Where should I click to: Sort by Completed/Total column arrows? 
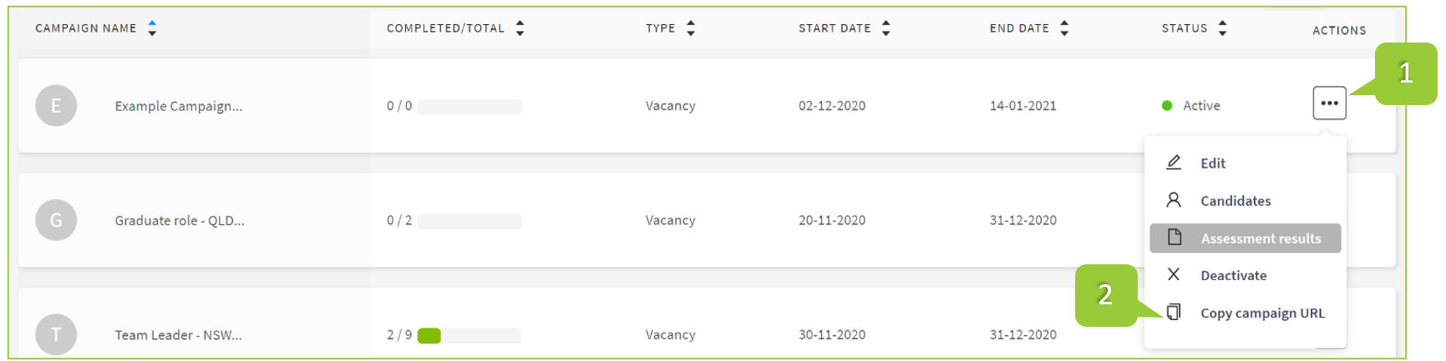point(520,28)
